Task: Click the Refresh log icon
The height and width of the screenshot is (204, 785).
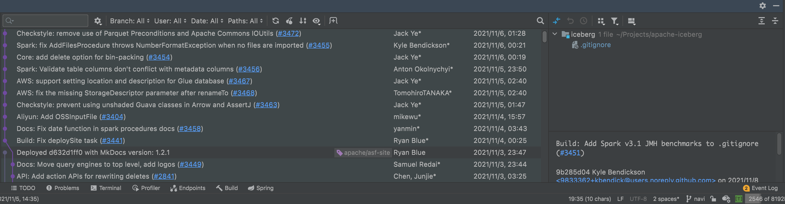Action: (275, 21)
